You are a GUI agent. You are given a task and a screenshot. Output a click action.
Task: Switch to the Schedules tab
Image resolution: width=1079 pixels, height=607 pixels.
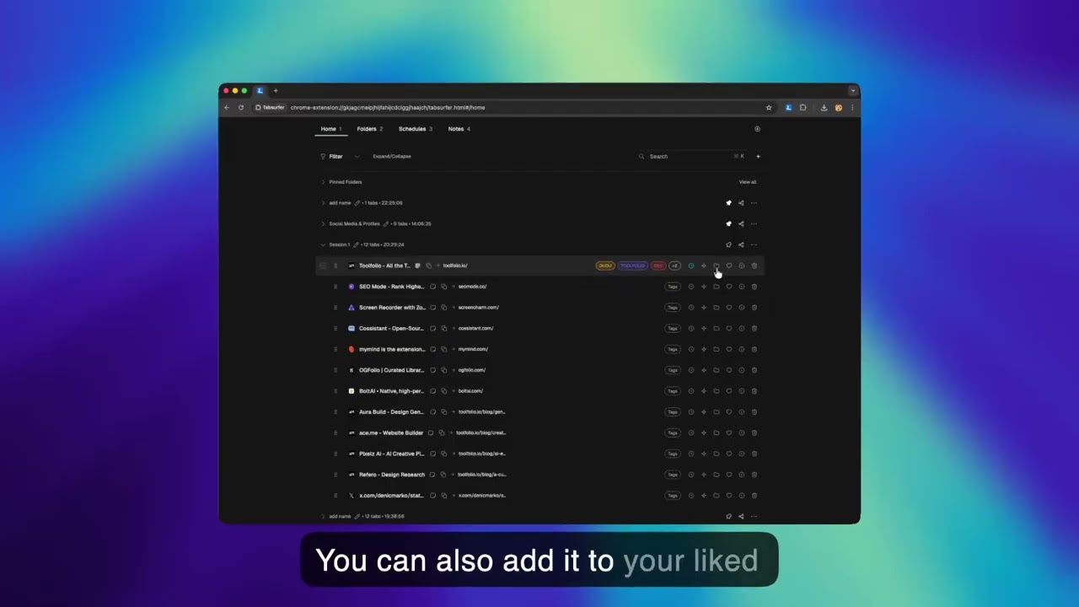[415, 129]
